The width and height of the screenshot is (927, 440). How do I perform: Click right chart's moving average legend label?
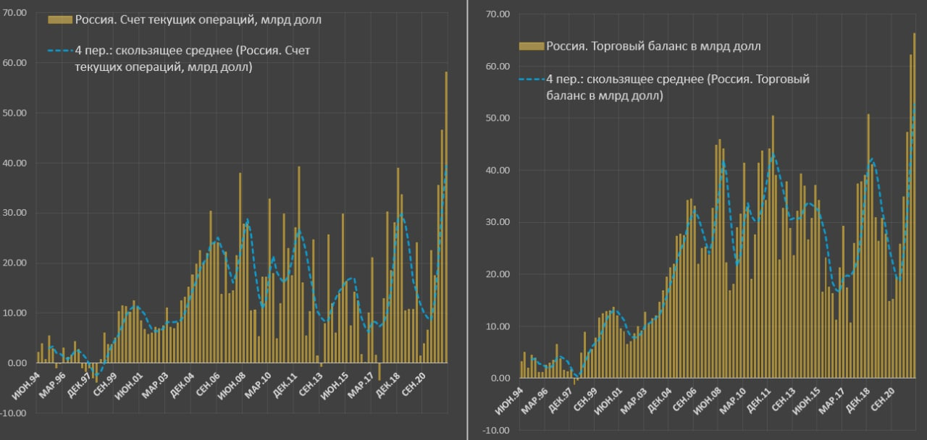[677, 87]
